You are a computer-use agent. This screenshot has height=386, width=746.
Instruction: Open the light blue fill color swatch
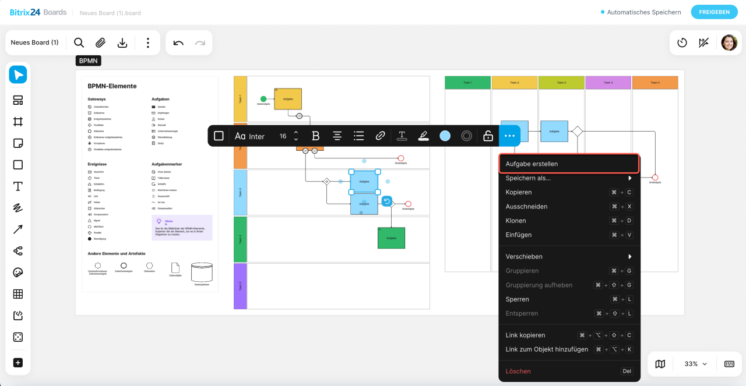click(445, 136)
